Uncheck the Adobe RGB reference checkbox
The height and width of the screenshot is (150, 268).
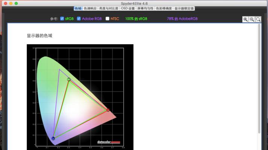79,19
